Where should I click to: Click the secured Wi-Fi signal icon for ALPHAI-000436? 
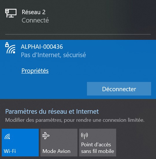pyautogui.click(x=10, y=48)
